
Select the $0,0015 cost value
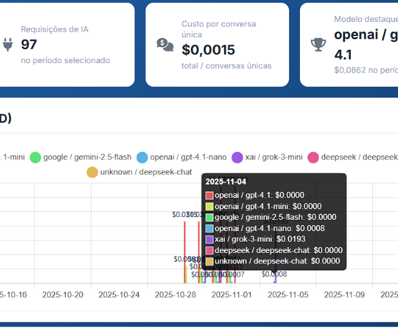208,49
